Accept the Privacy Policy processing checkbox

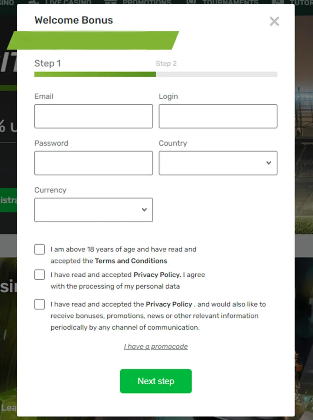click(39, 274)
